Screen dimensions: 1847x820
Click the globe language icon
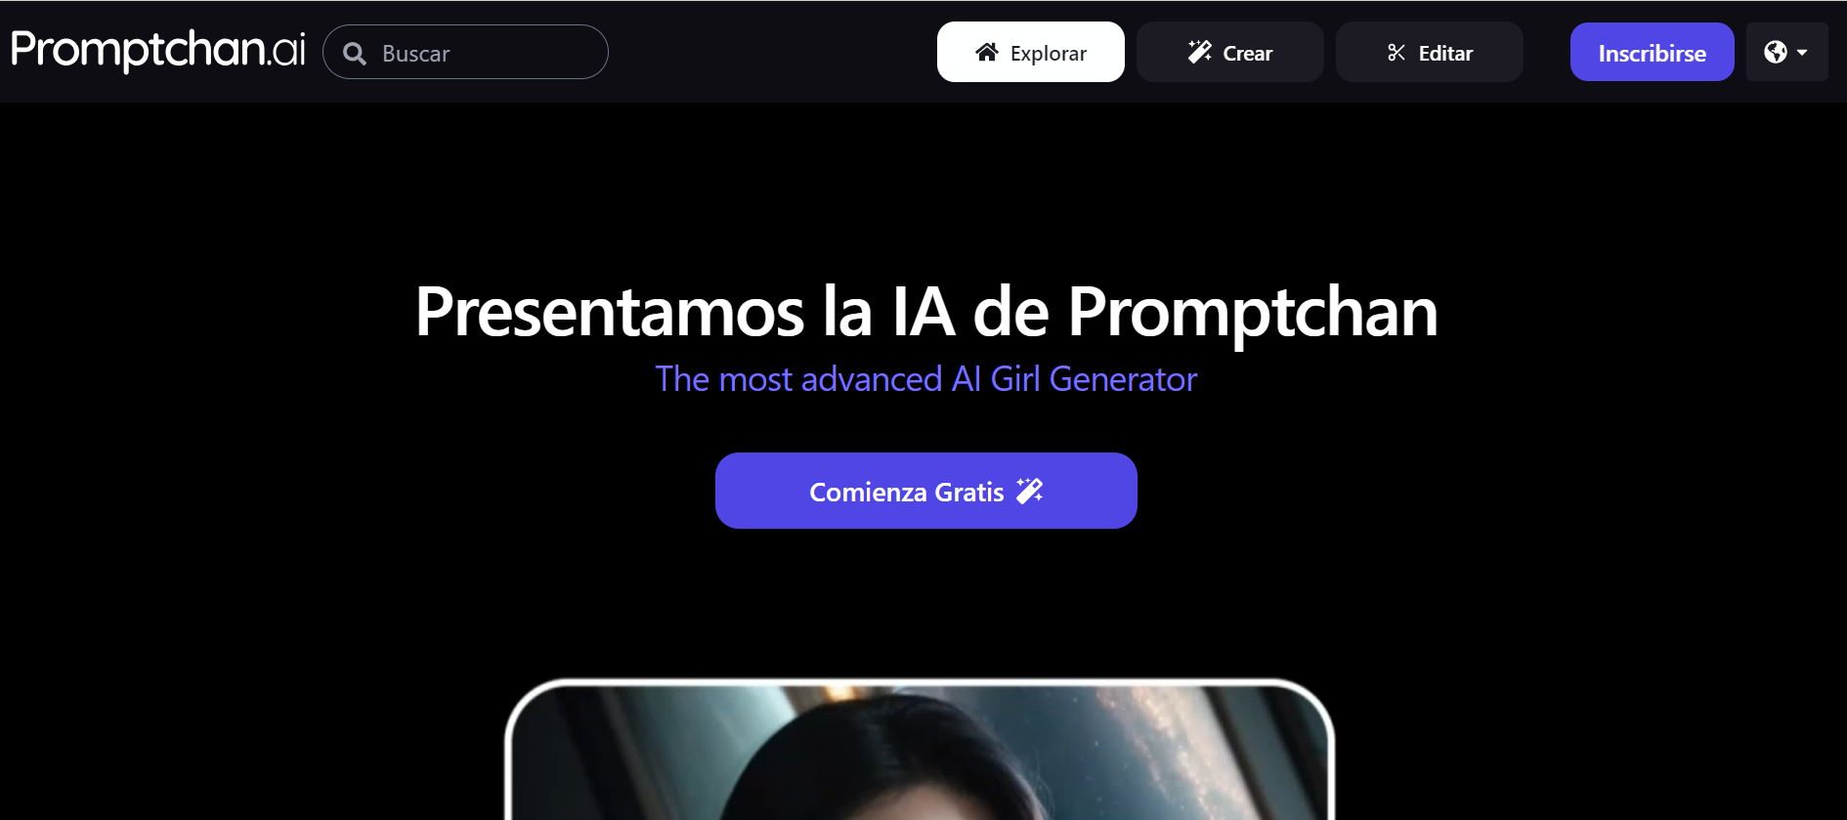pos(1776,52)
